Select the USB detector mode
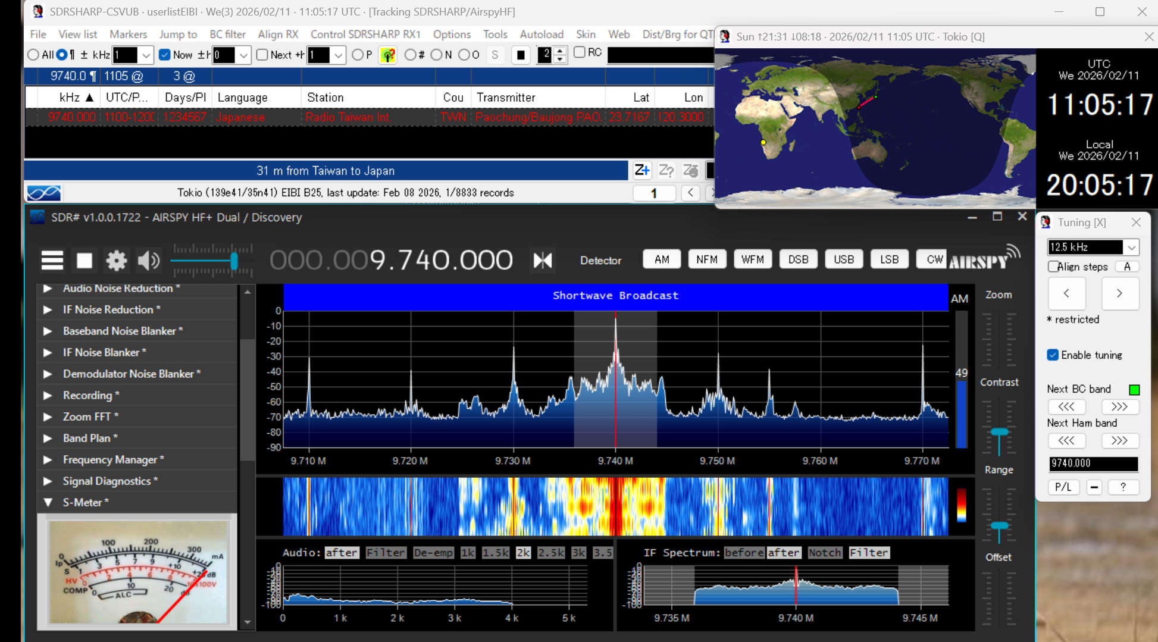Image resolution: width=1158 pixels, height=642 pixels. pyautogui.click(x=843, y=259)
